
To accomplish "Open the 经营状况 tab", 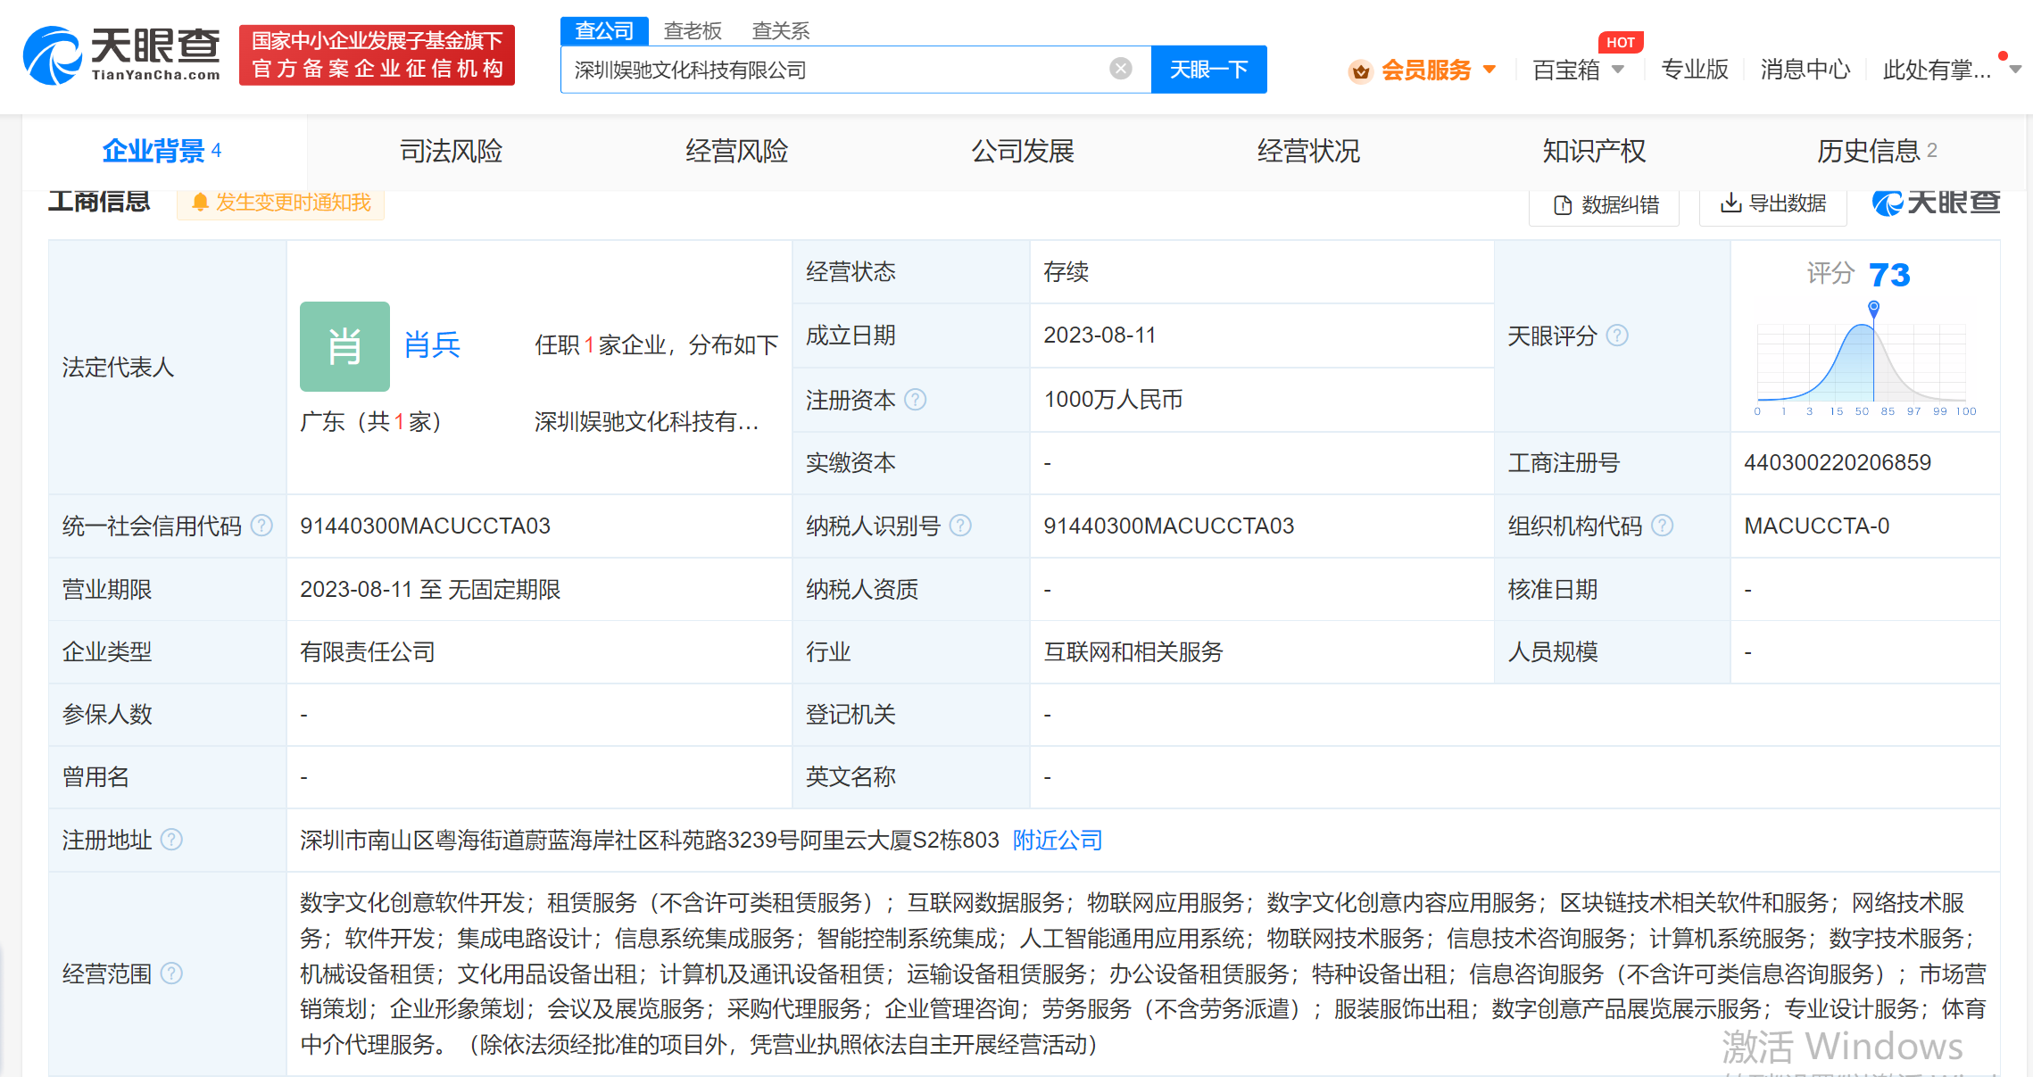I will 1308,151.
